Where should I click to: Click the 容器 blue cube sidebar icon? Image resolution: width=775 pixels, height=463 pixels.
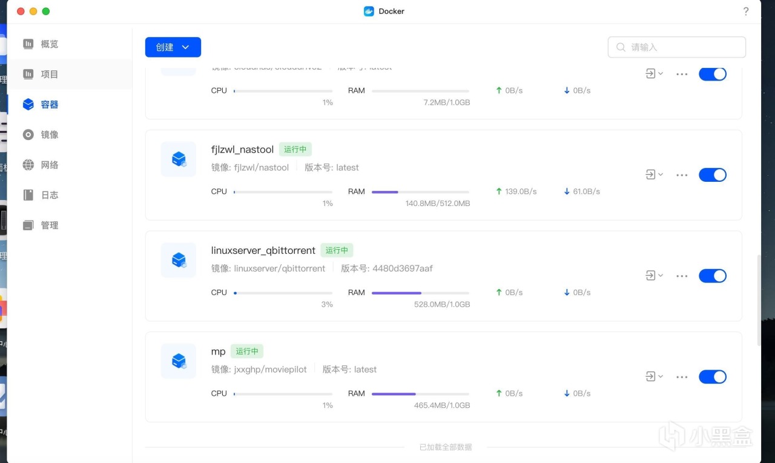pos(28,105)
